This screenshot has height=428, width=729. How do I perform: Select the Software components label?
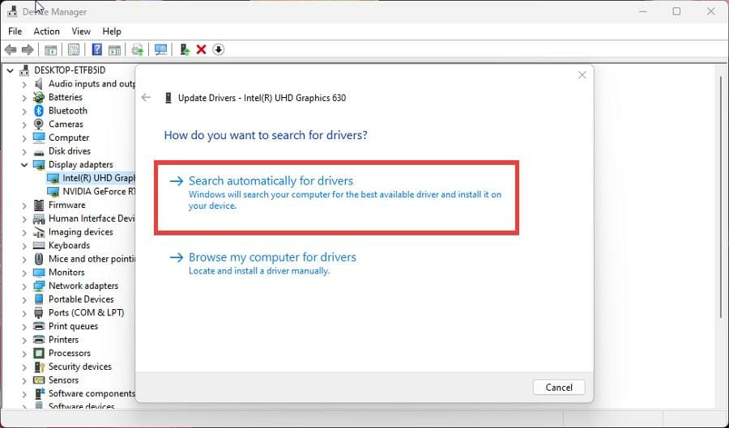[92, 394]
